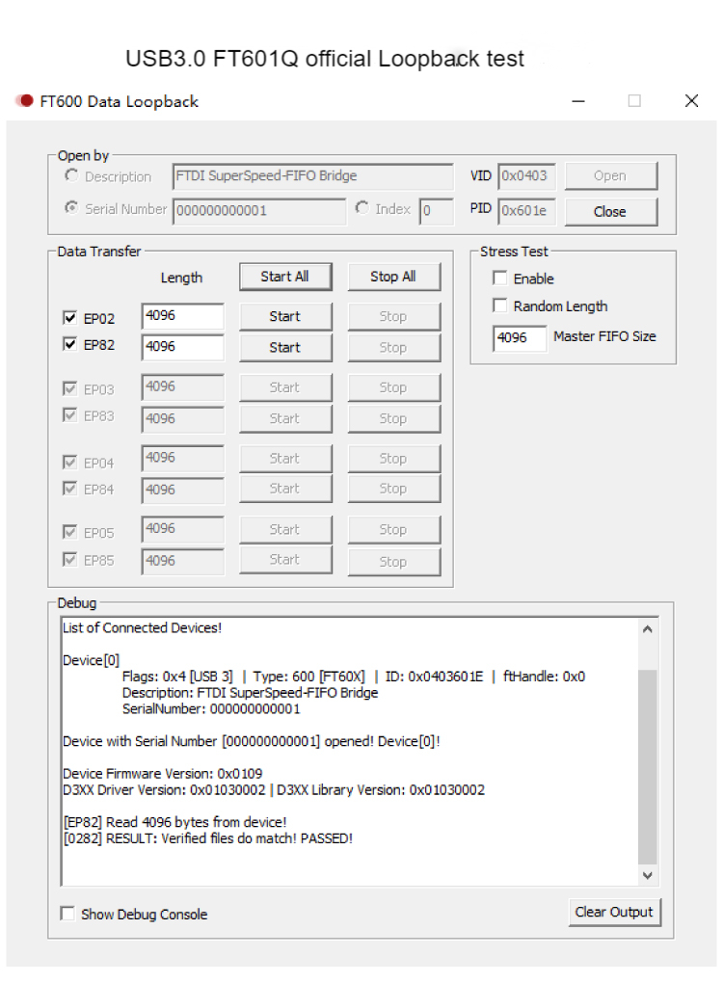Click Stop button for EP05
This screenshot has height=983, width=723.
pos(393,530)
